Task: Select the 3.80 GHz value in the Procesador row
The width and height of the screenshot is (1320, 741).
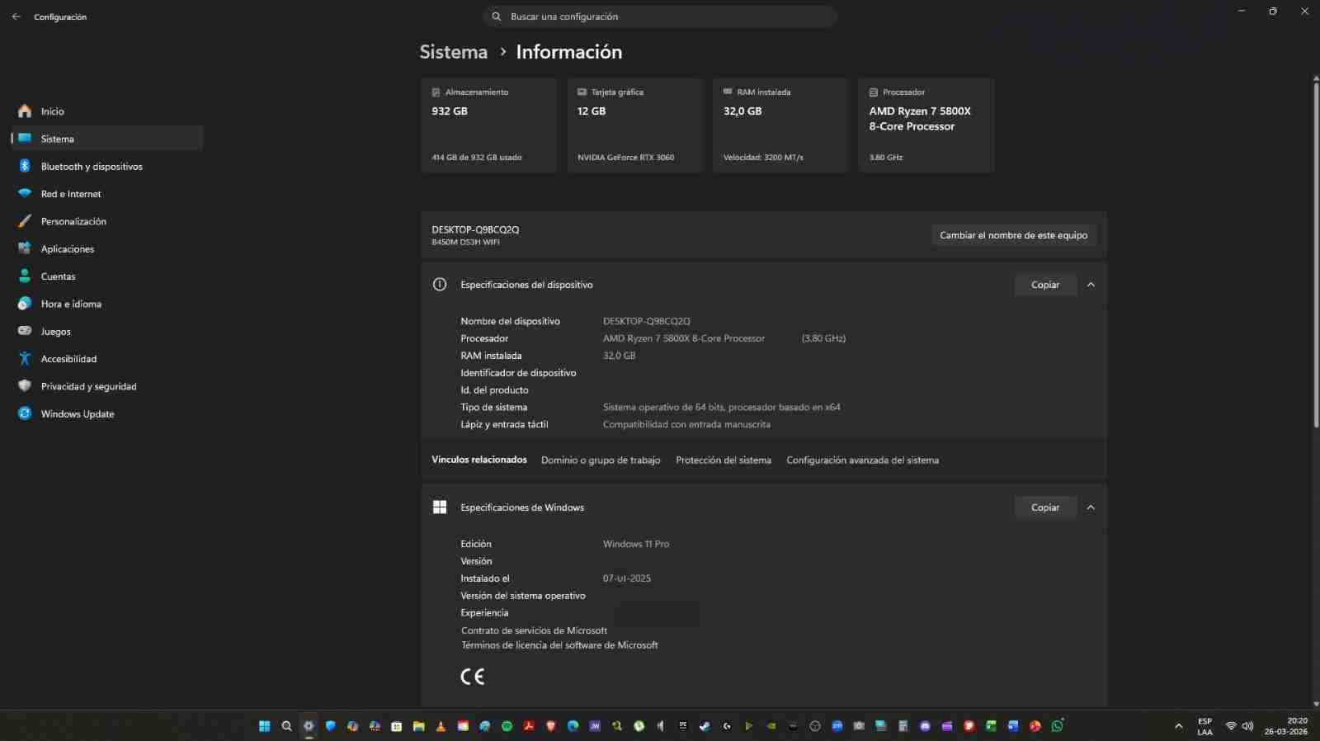Action: tap(823, 338)
